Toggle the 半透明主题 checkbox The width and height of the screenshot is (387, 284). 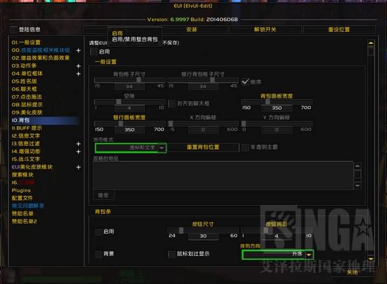pyautogui.click(x=245, y=147)
